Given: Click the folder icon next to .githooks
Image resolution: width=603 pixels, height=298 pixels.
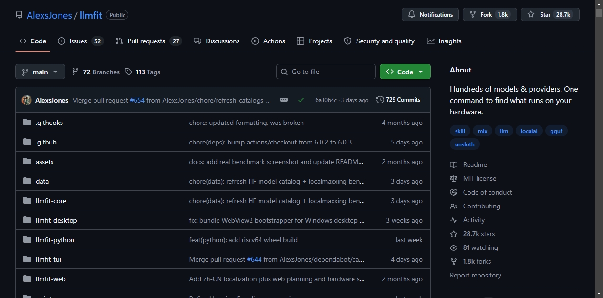Looking at the screenshot, I should pos(27,123).
